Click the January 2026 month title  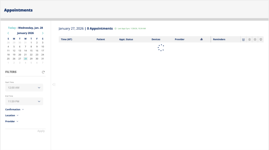tap(25, 33)
